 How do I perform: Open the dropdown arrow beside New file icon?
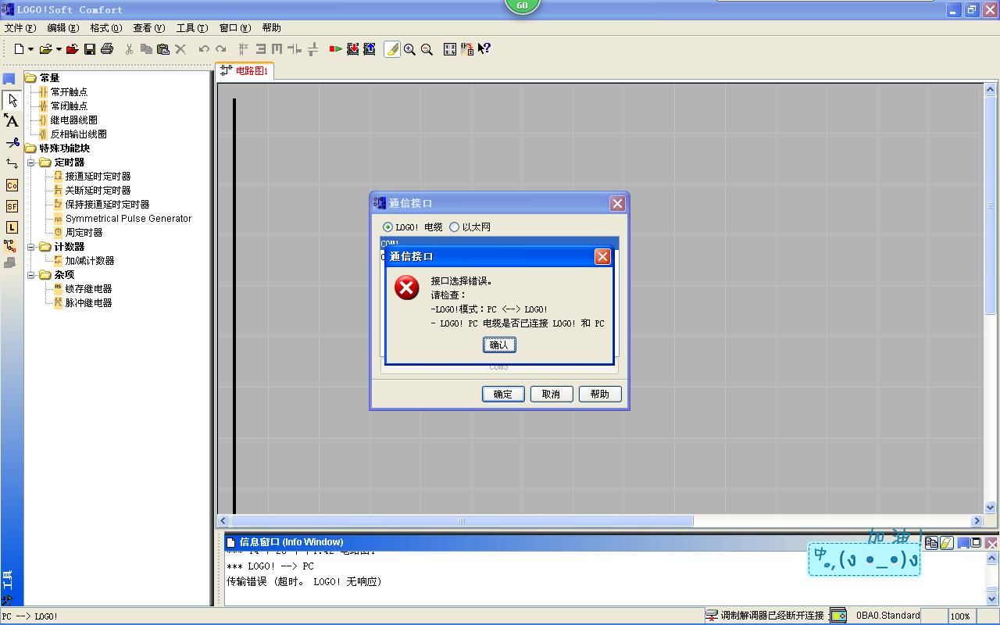[x=30, y=49]
